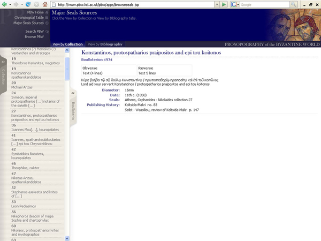Click the green Go arrow beside address bar

click(224, 4)
